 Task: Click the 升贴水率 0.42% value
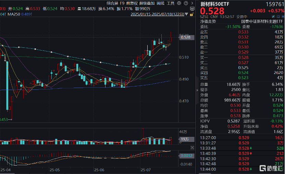click(x=277, y=126)
